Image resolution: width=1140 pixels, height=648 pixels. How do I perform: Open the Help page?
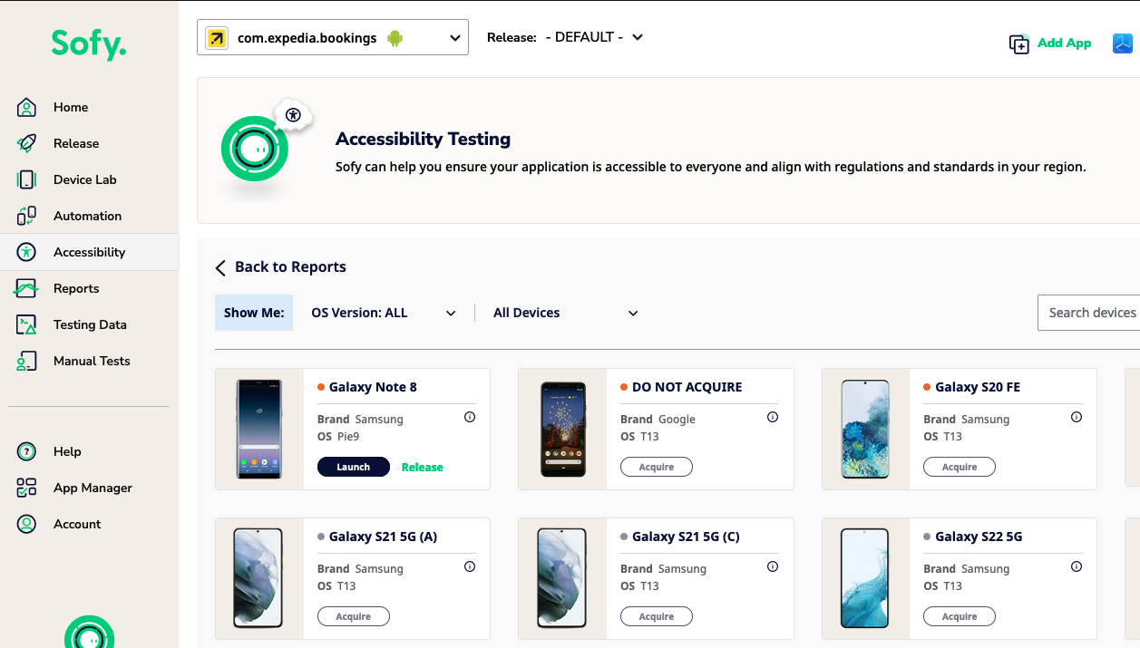point(67,451)
